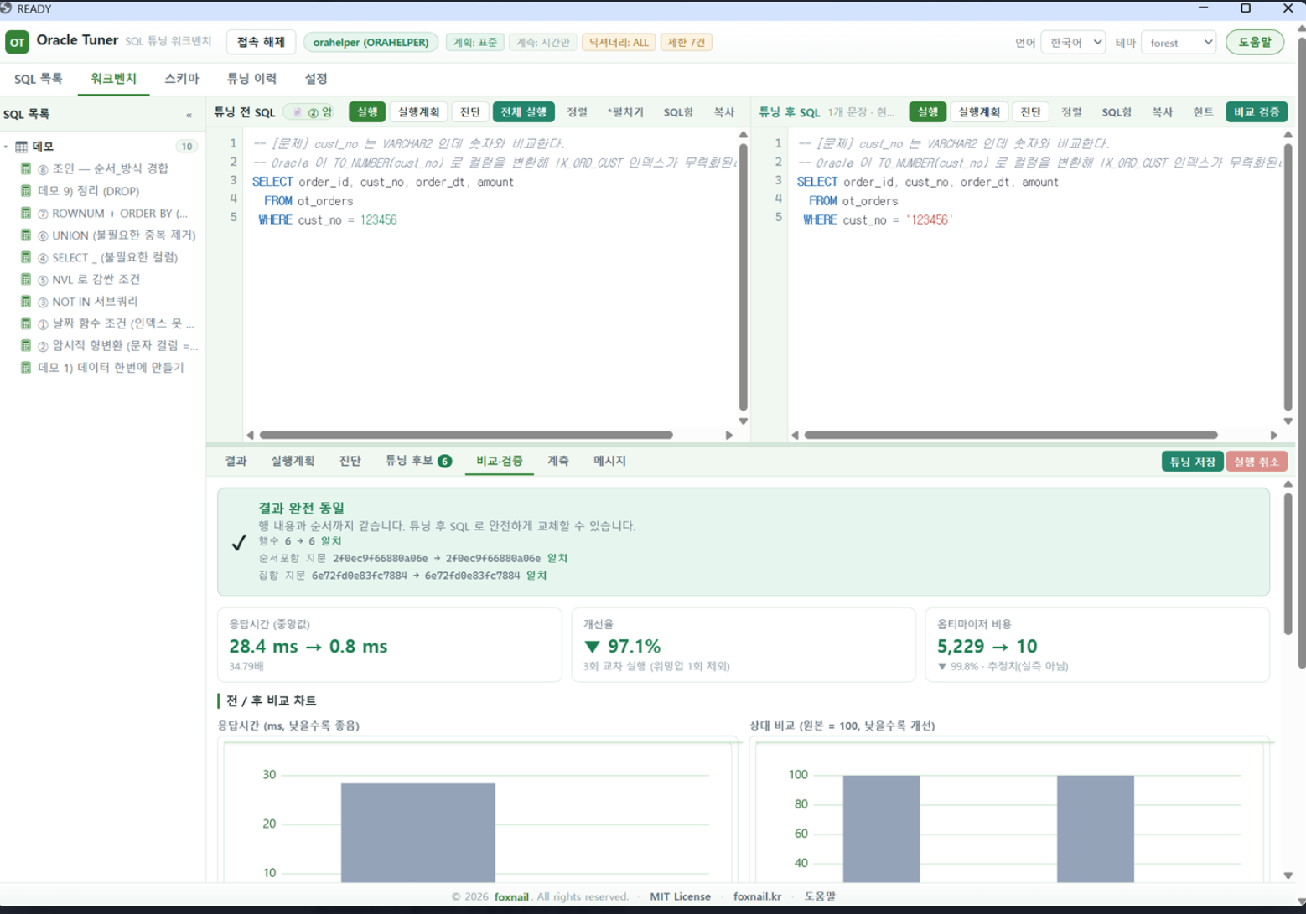Click the sheet icon beside ⑥ UNION item
The image size is (1306, 914).
click(26, 235)
